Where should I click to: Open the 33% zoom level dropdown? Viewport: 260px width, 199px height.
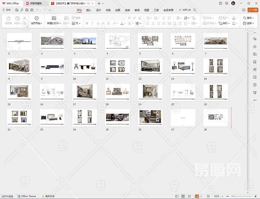pos(218,196)
